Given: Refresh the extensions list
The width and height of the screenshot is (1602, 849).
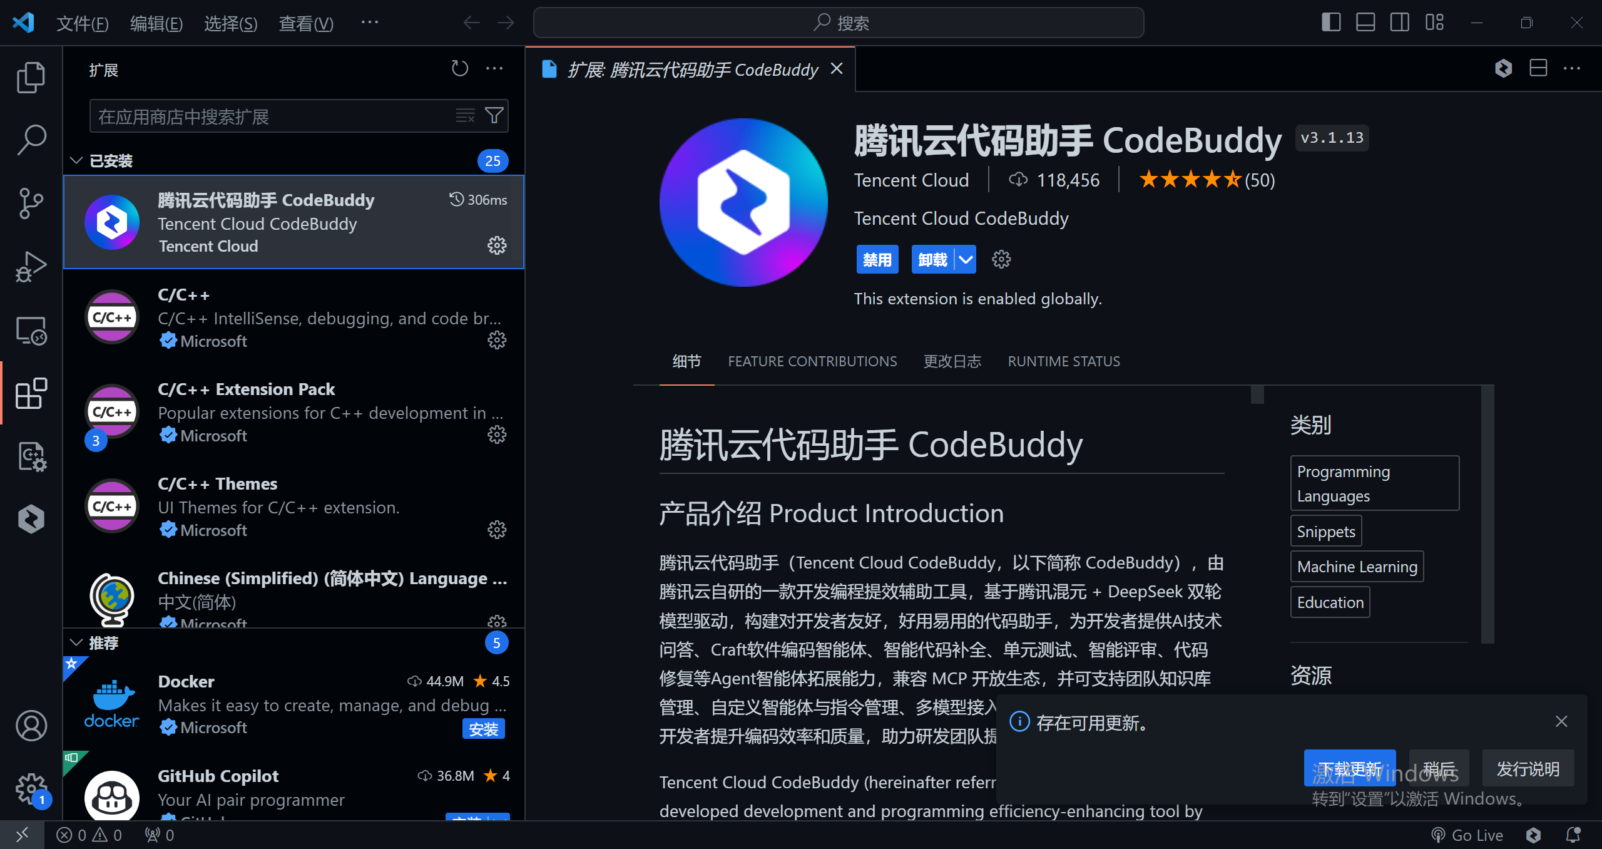Looking at the screenshot, I should click(x=460, y=68).
